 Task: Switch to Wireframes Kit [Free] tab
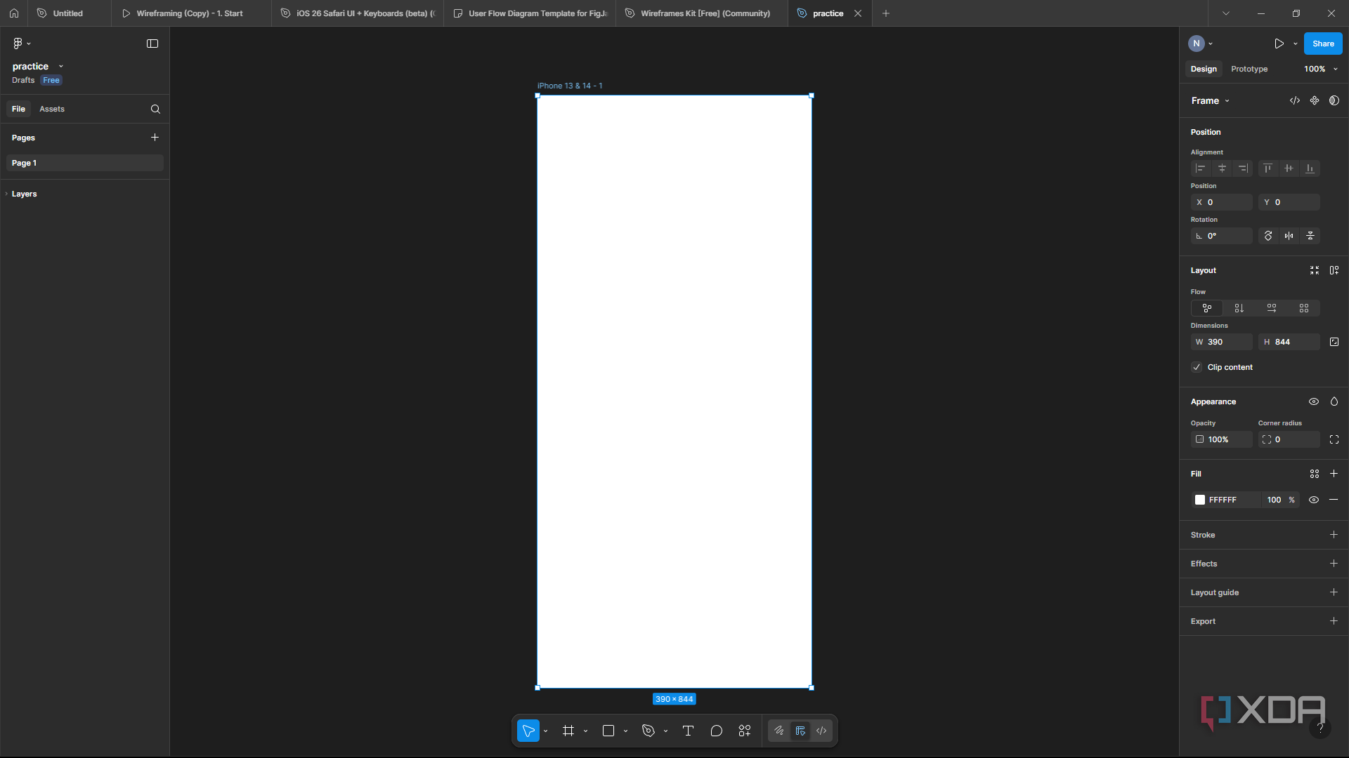(x=701, y=13)
